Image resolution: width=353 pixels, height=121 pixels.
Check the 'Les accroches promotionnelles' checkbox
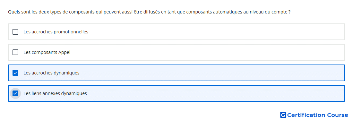point(15,32)
